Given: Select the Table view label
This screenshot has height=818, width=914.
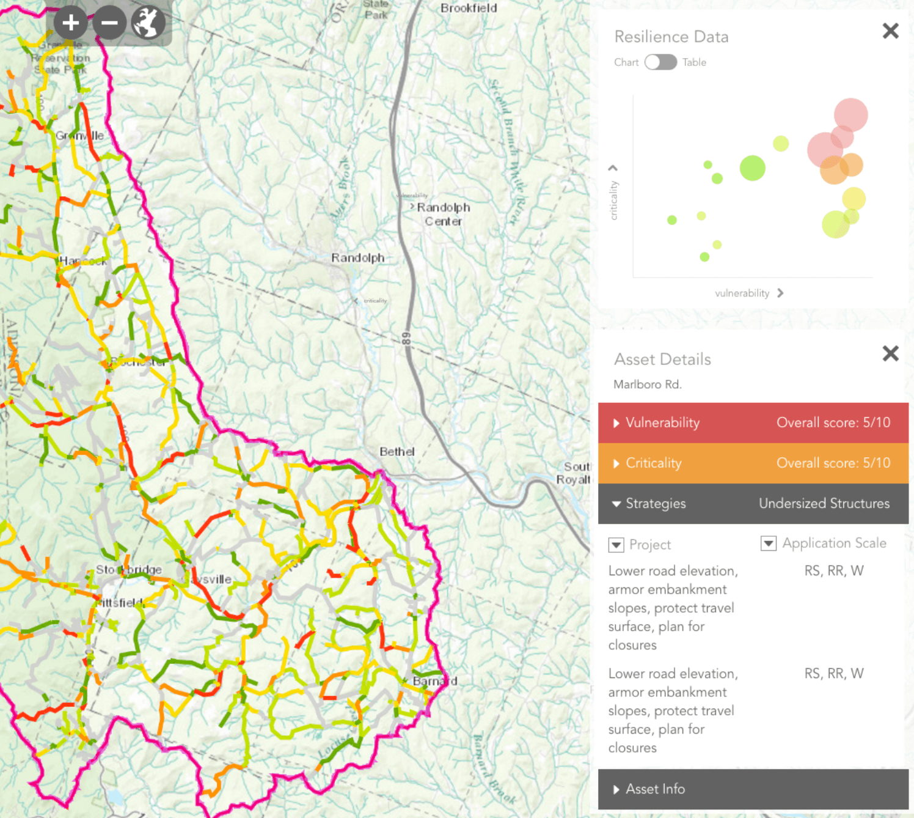Looking at the screenshot, I should [694, 62].
